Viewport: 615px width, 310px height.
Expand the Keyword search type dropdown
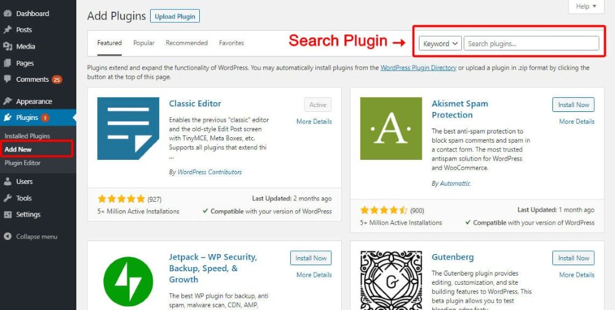(x=440, y=44)
